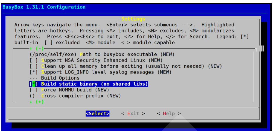
Task: Select the Force NOMMU build menu label
Action: [75, 90]
